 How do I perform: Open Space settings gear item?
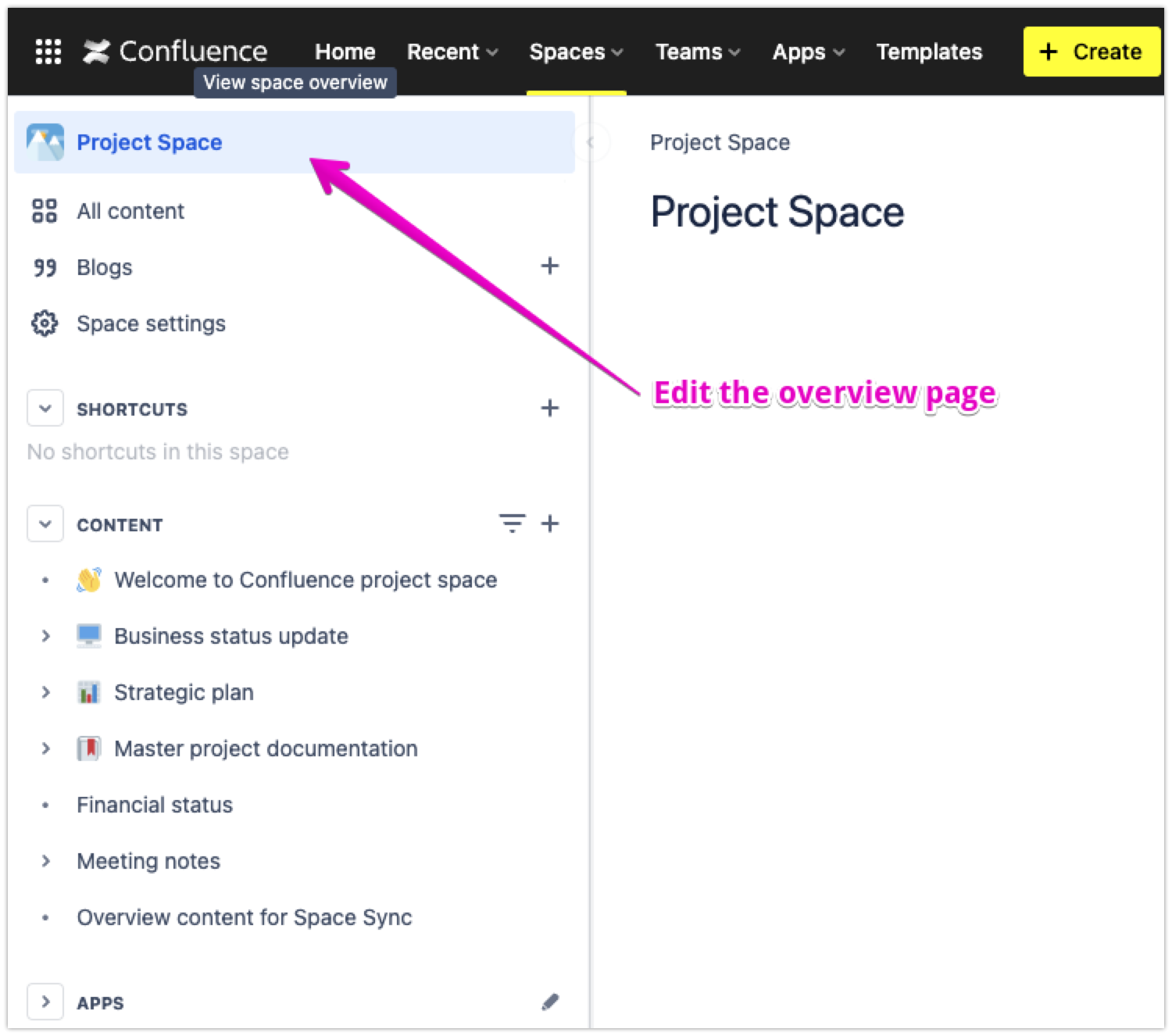tap(150, 323)
